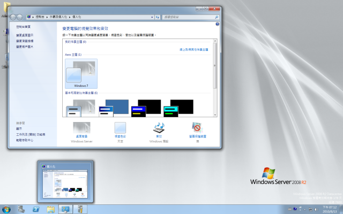Open 變更桌面圖示 link

(25, 35)
